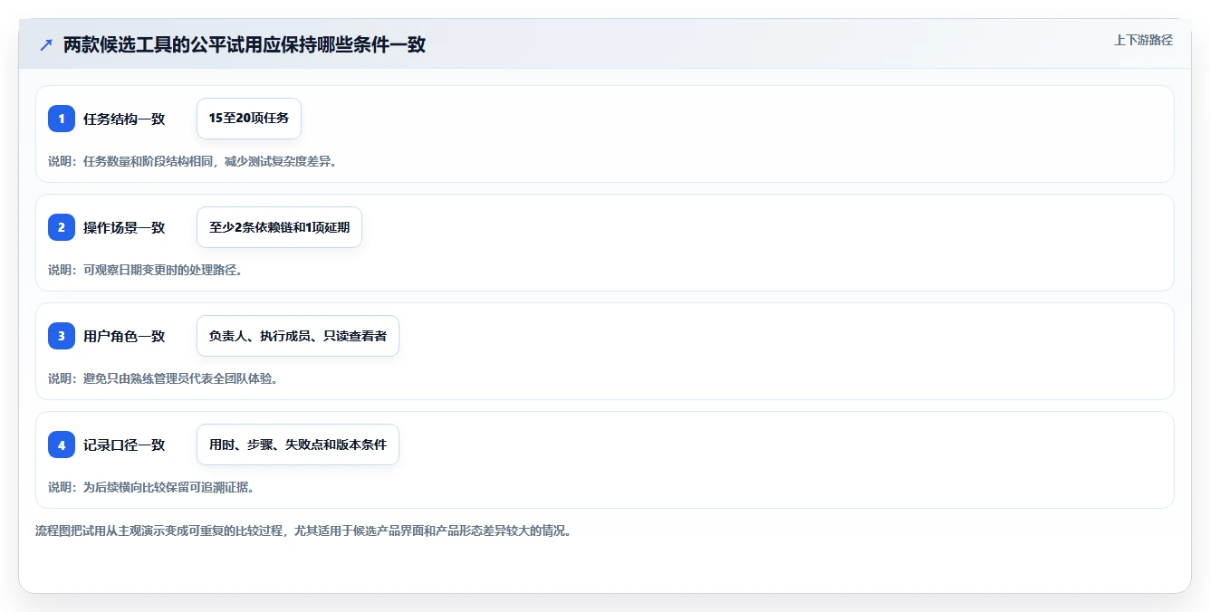Click the note 避免只由熟练管理员代表全团队体验
The image size is (1210, 612).
(x=163, y=378)
